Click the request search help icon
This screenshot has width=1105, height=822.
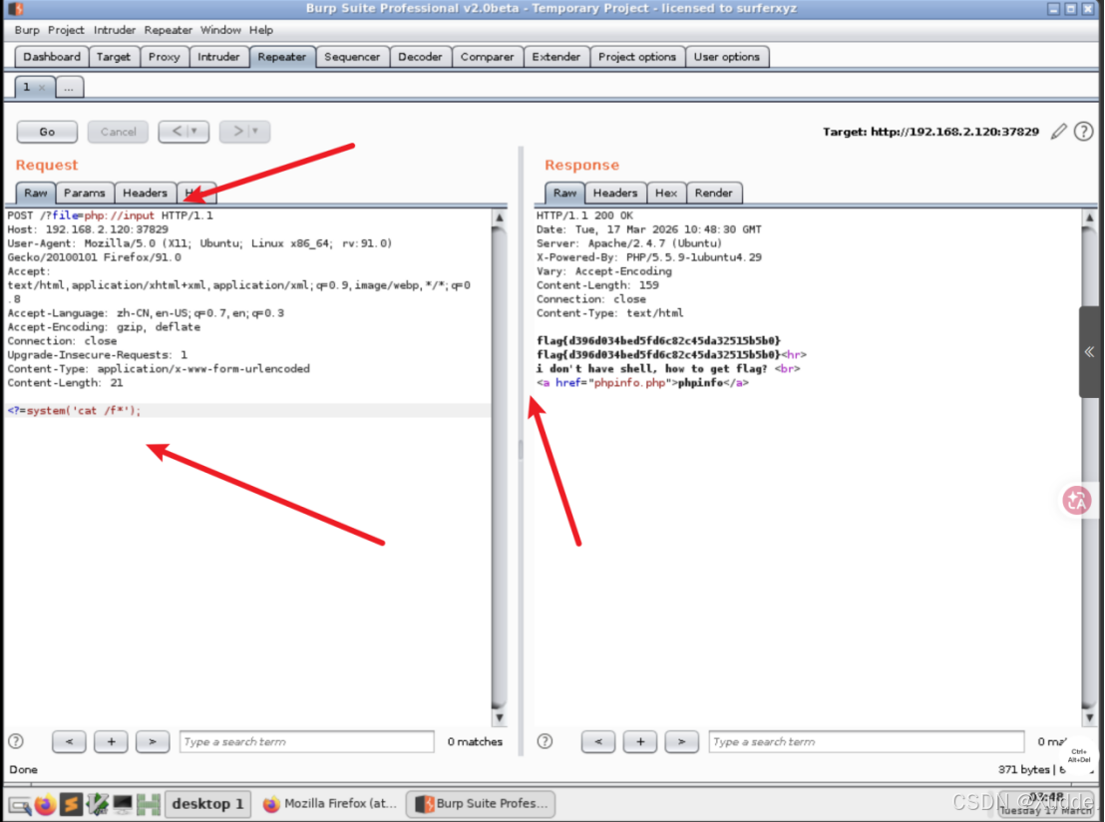tap(16, 741)
